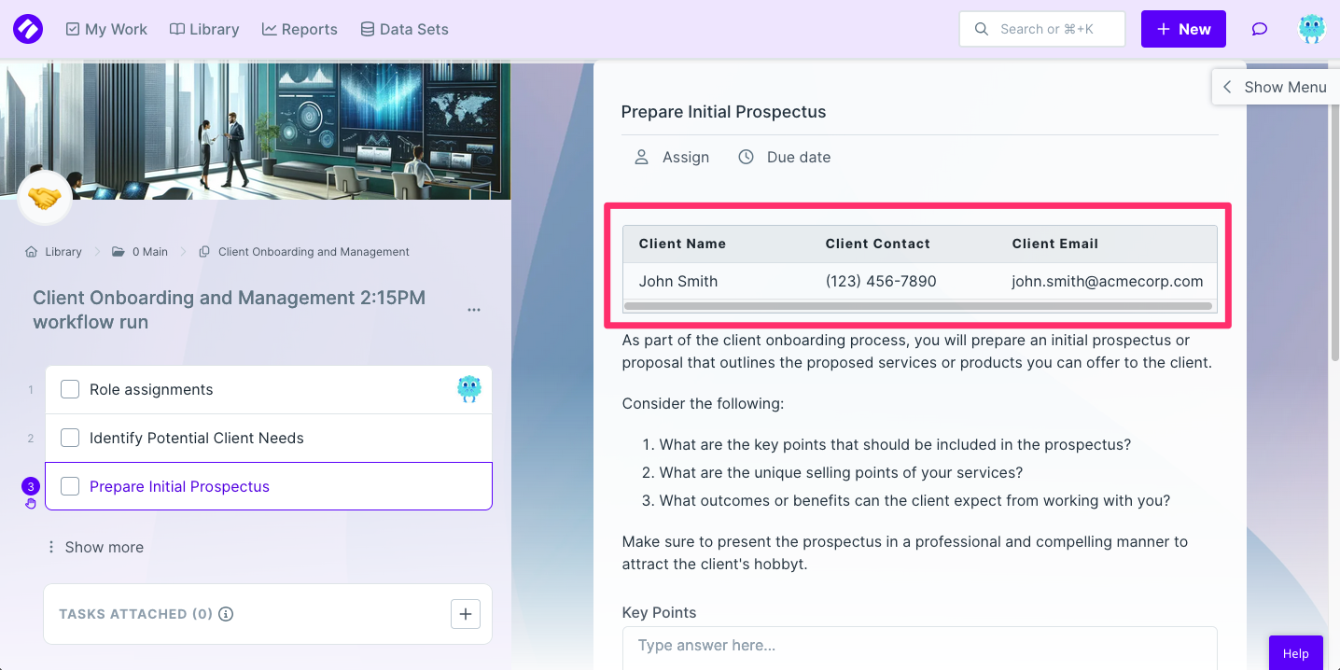This screenshot has width=1340, height=670.
Task: Open the workflow run three-dot menu
Action: [x=474, y=310]
